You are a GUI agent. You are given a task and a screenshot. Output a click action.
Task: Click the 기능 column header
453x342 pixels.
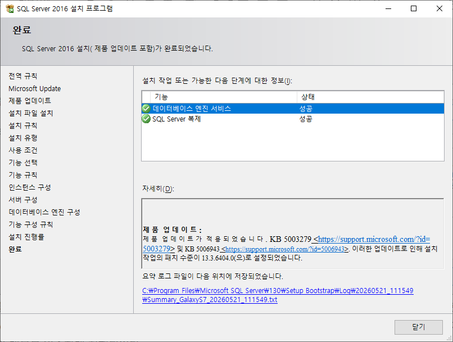tap(224, 97)
